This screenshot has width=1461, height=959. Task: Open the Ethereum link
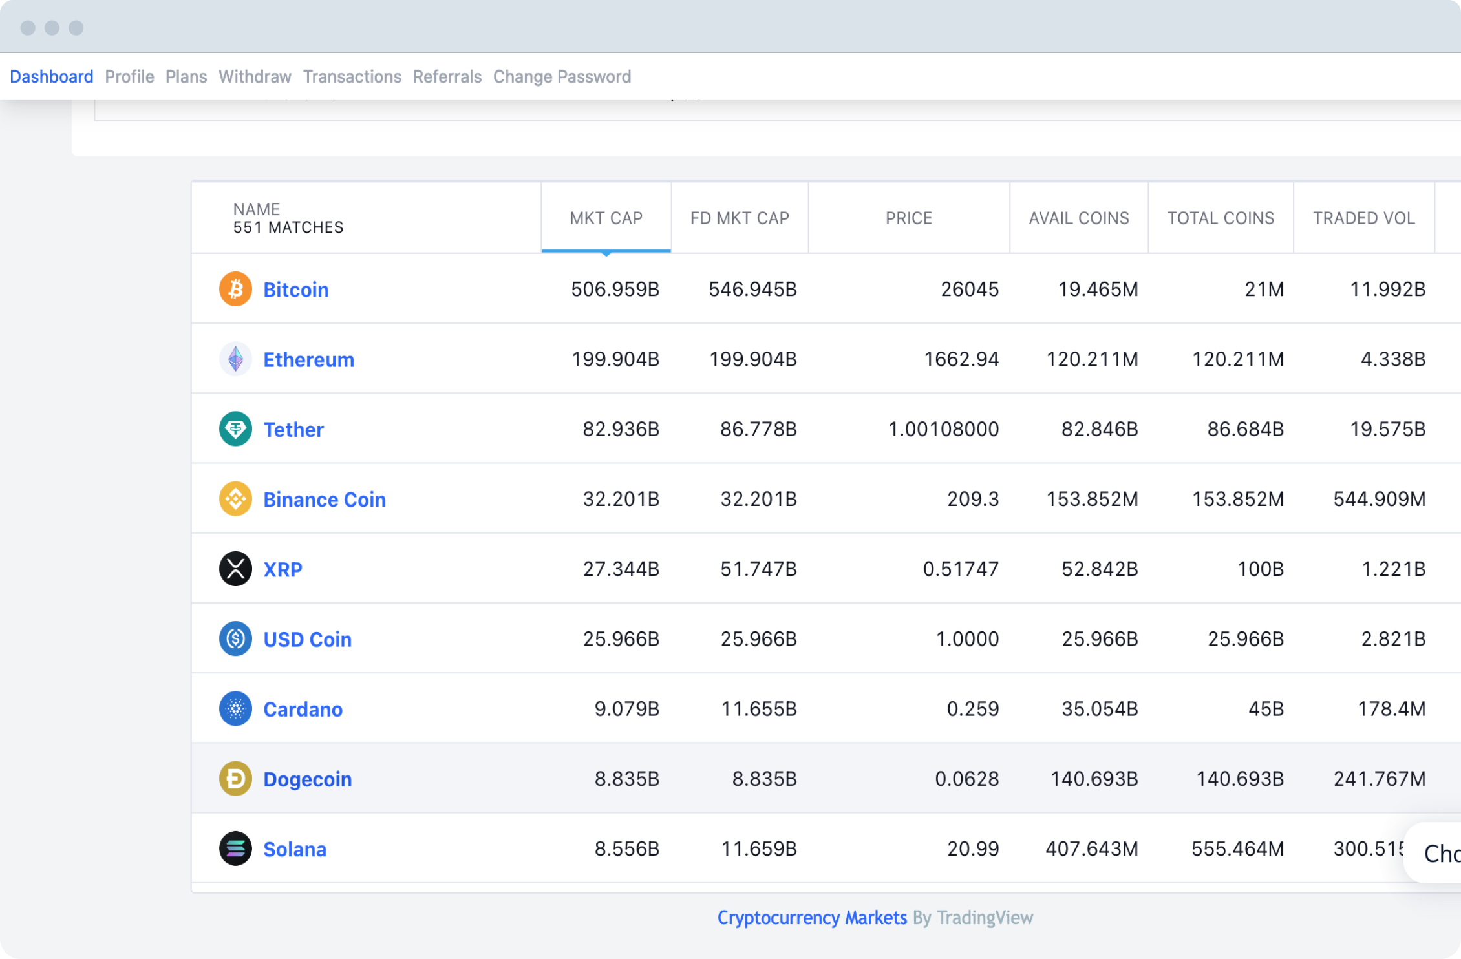tap(308, 359)
